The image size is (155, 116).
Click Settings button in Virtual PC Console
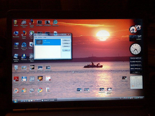pos(66,43)
